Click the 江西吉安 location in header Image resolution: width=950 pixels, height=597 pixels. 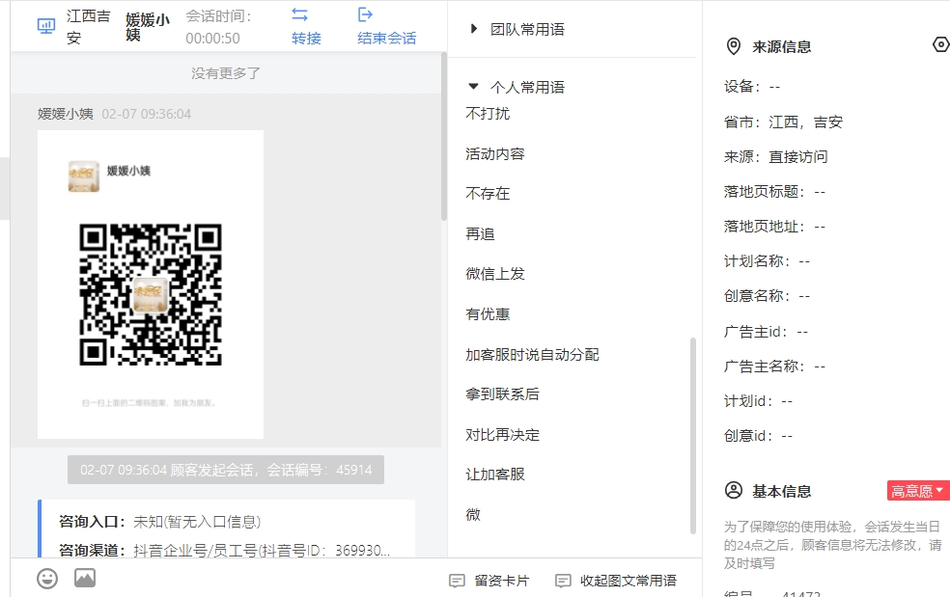[89, 27]
